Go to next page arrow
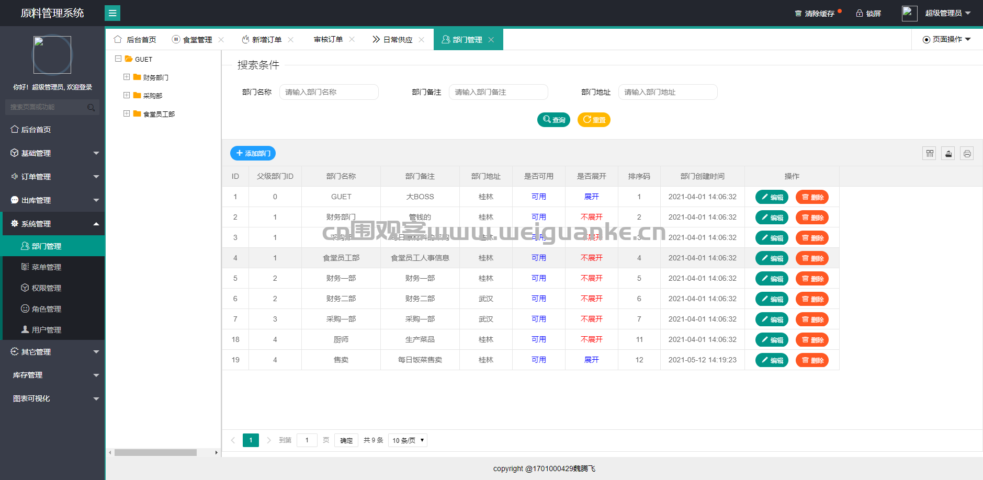The width and height of the screenshot is (983, 480). tap(269, 440)
